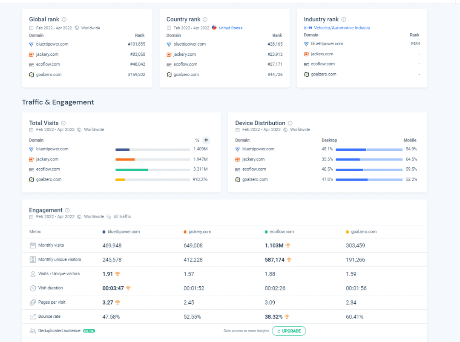460x342 pixels.
Task: Click the United States country link
Action: point(230,28)
